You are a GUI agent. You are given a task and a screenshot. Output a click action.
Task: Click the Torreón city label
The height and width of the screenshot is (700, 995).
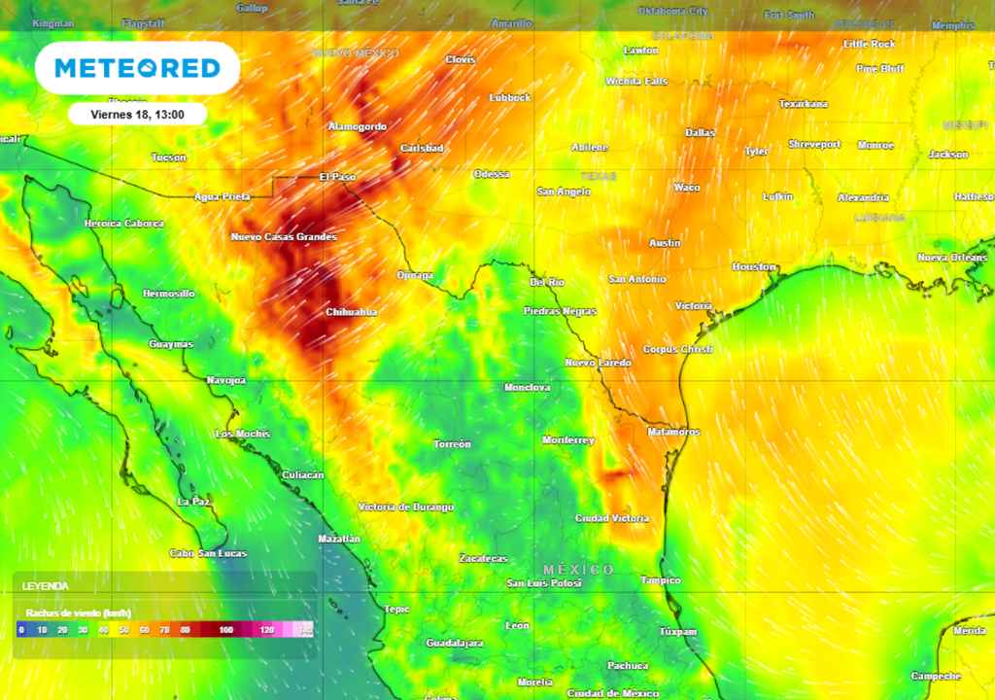tap(452, 443)
